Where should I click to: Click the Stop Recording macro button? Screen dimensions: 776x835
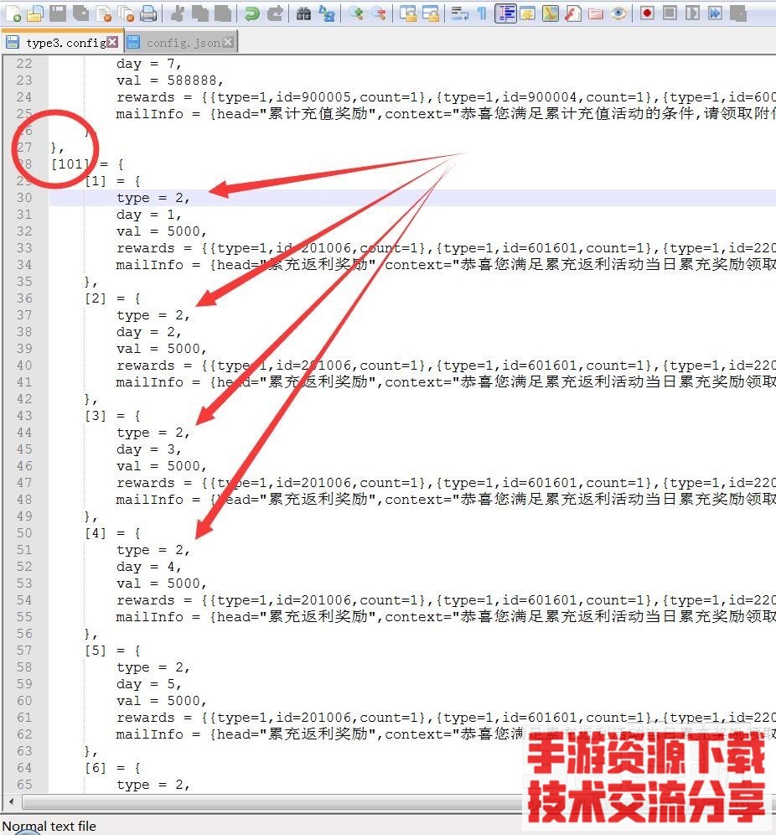coord(670,13)
